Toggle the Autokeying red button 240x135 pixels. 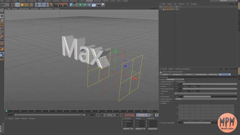[x=130, y=115]
